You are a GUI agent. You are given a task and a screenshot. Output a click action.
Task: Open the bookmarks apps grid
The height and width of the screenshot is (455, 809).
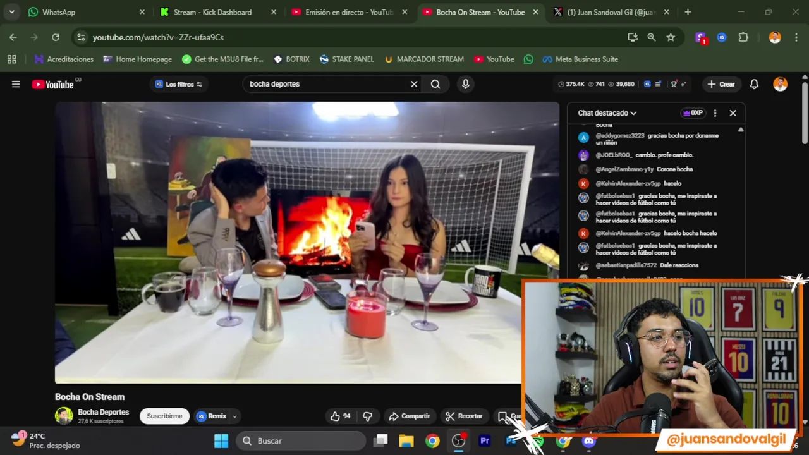11,59
